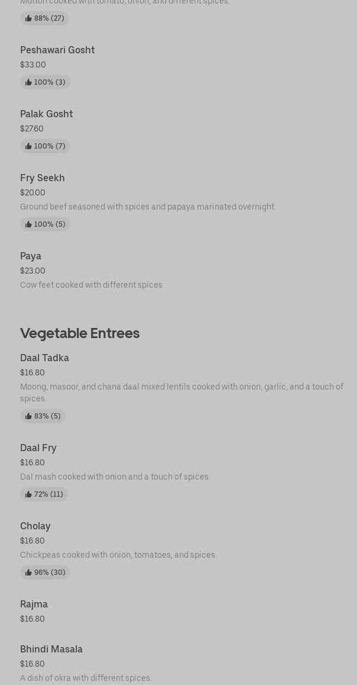Click the Cholay chickpeas description text
The width and height of the screenshot is (357, 685).
coord(118,555)
